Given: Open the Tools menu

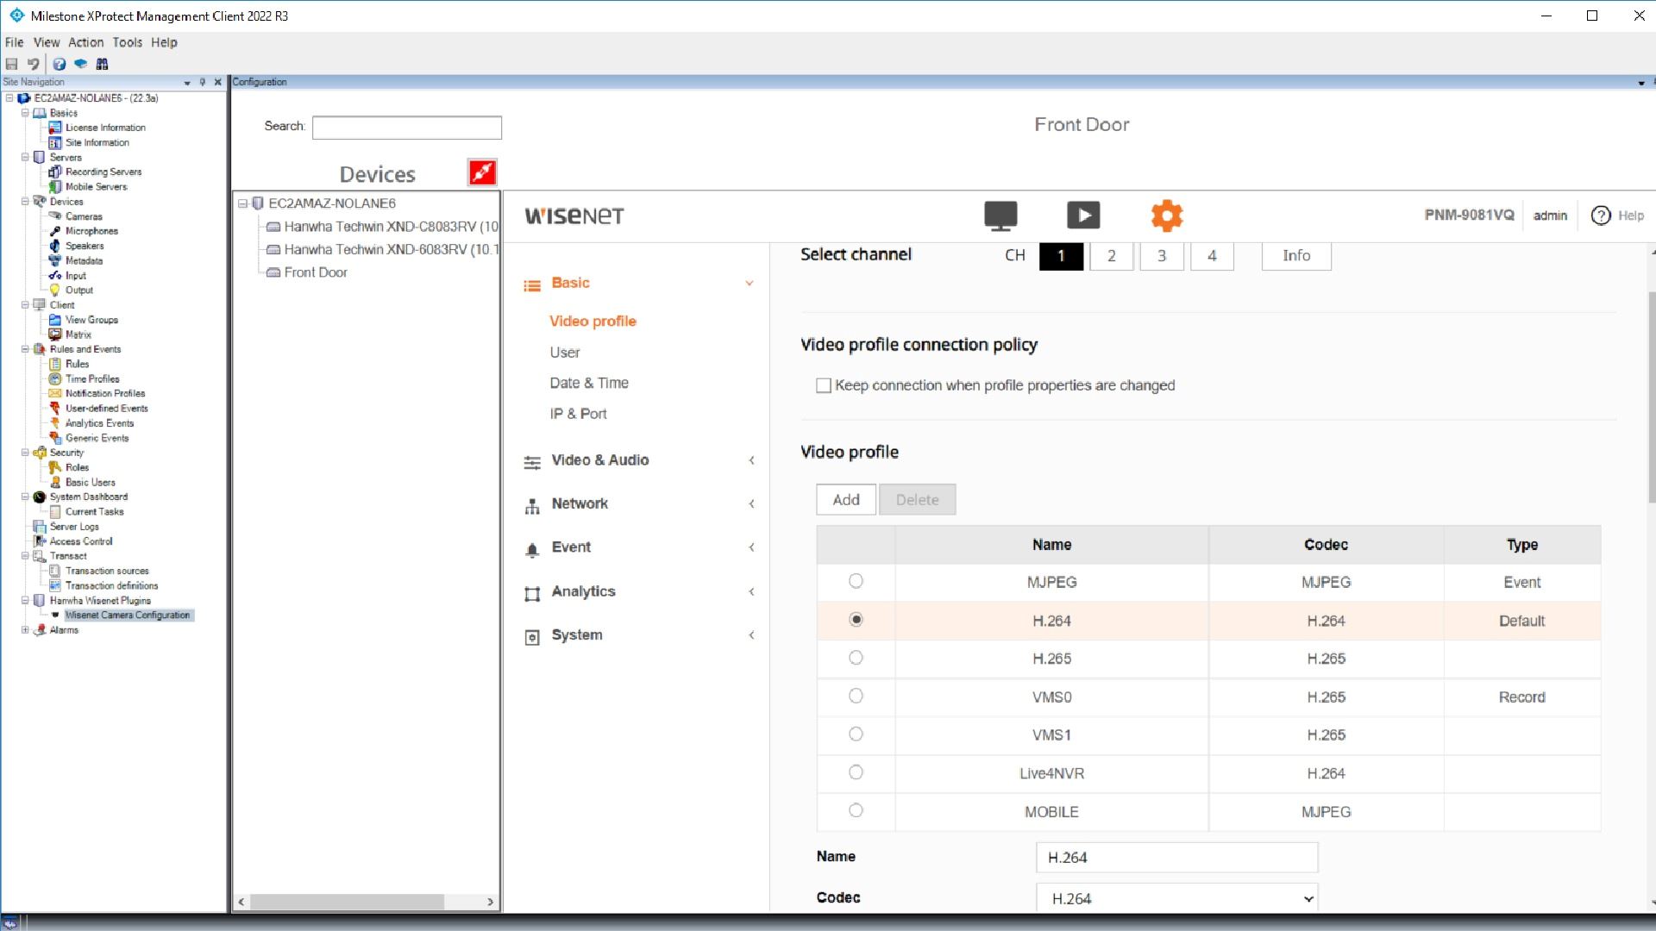Looking at the screenshot, I should (127, 42).
